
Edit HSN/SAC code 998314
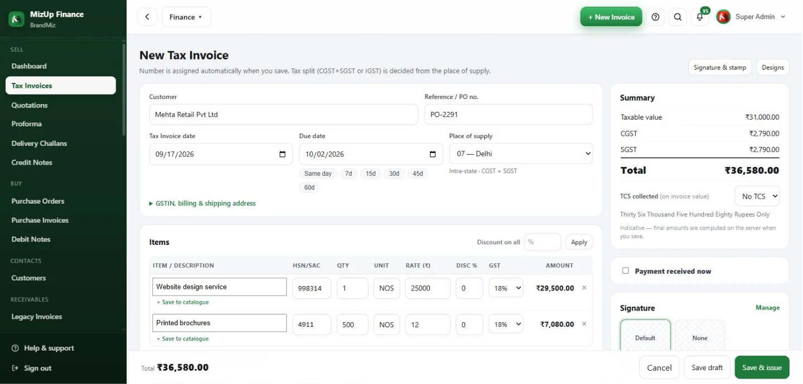click(312, 288)
